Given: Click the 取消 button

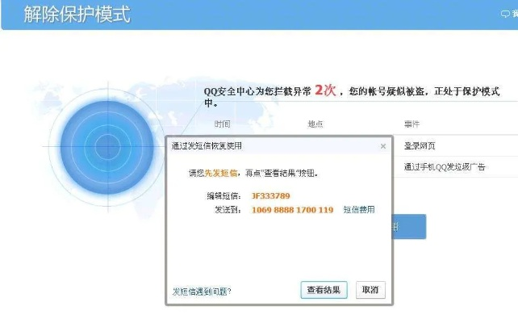Looking at the screenshot, I should click(x=370, y=290).
